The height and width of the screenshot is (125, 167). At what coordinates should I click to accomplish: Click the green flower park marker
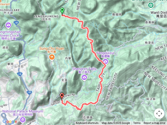pos(151,5)
